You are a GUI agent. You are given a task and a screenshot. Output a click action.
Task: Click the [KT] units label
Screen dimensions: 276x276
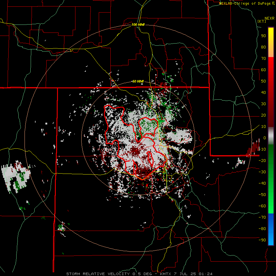(x=262, y=21)
